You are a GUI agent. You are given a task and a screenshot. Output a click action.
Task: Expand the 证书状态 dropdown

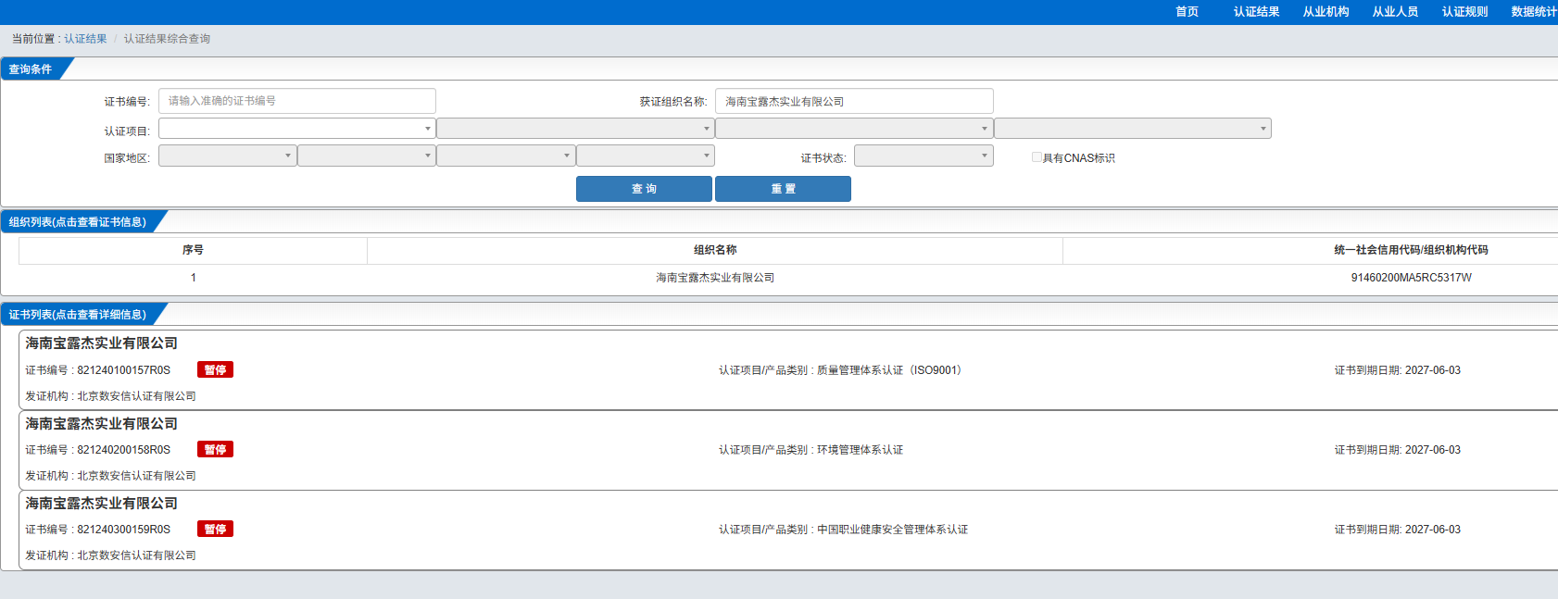923,156
